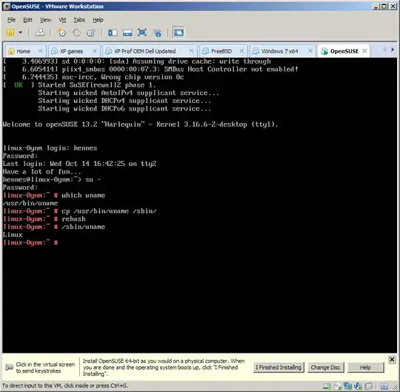Toggle the thumbnail bar view icon

(x=127, y=33)
